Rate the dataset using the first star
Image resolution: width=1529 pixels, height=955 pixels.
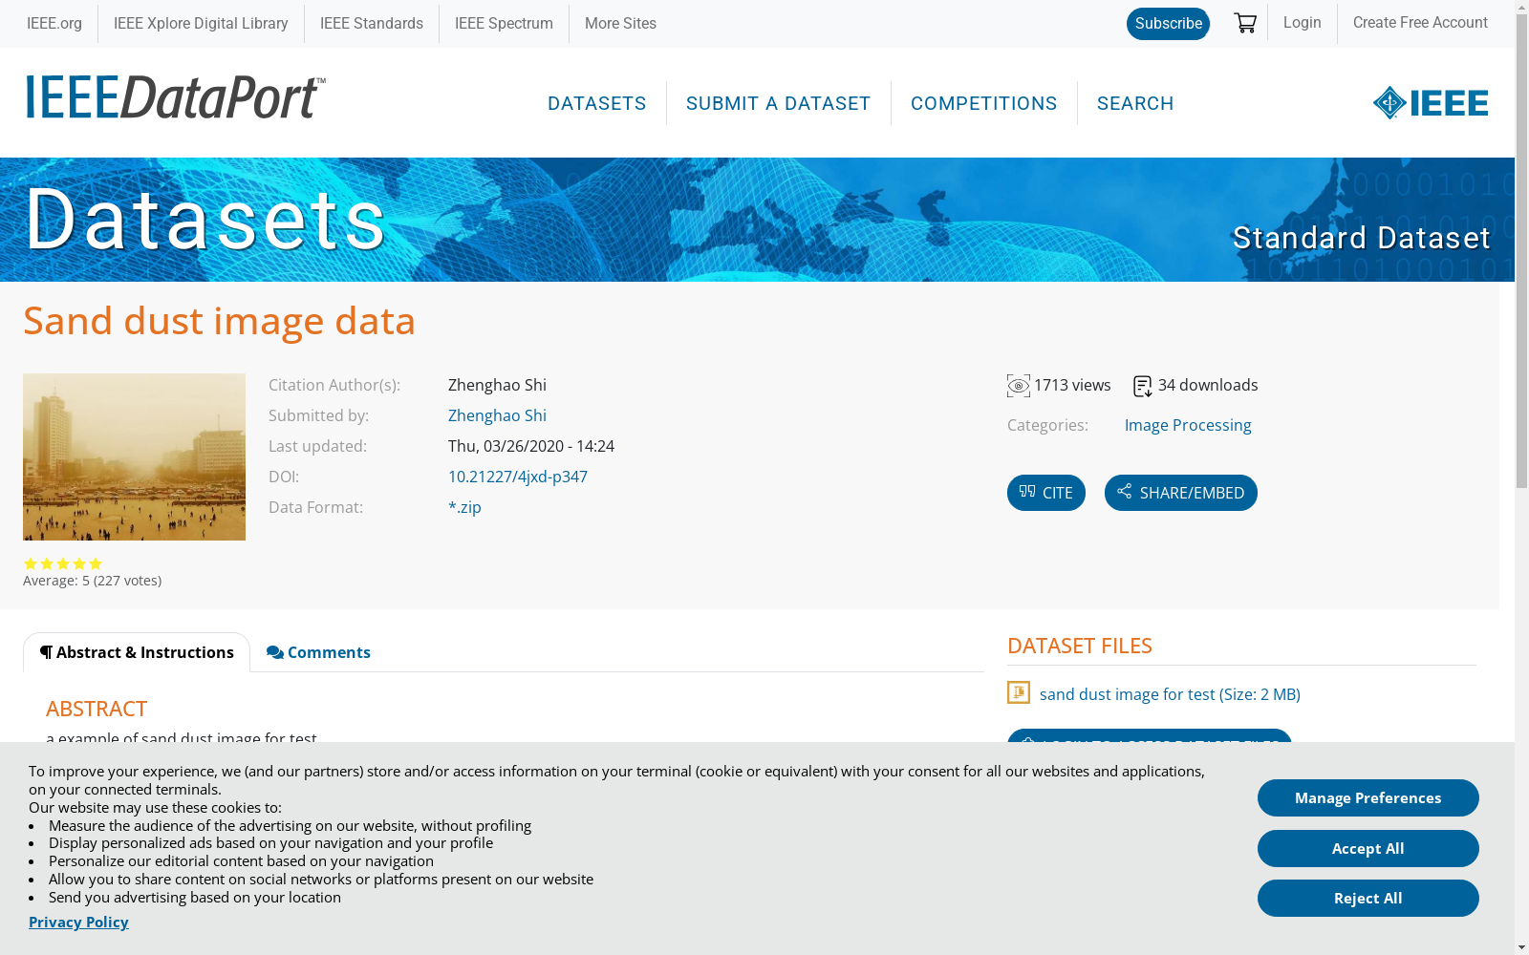coord(31,563)
